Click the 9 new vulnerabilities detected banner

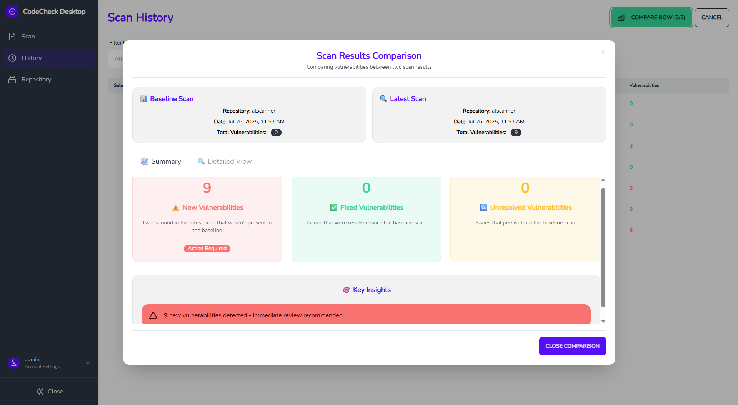tap(366, 315)
